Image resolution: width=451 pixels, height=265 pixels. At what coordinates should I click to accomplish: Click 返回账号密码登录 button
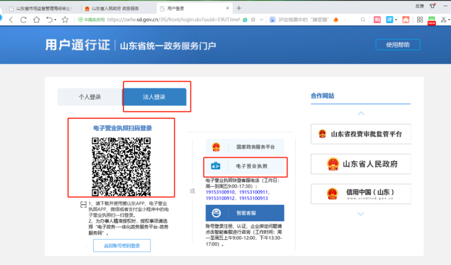point(122,246)
